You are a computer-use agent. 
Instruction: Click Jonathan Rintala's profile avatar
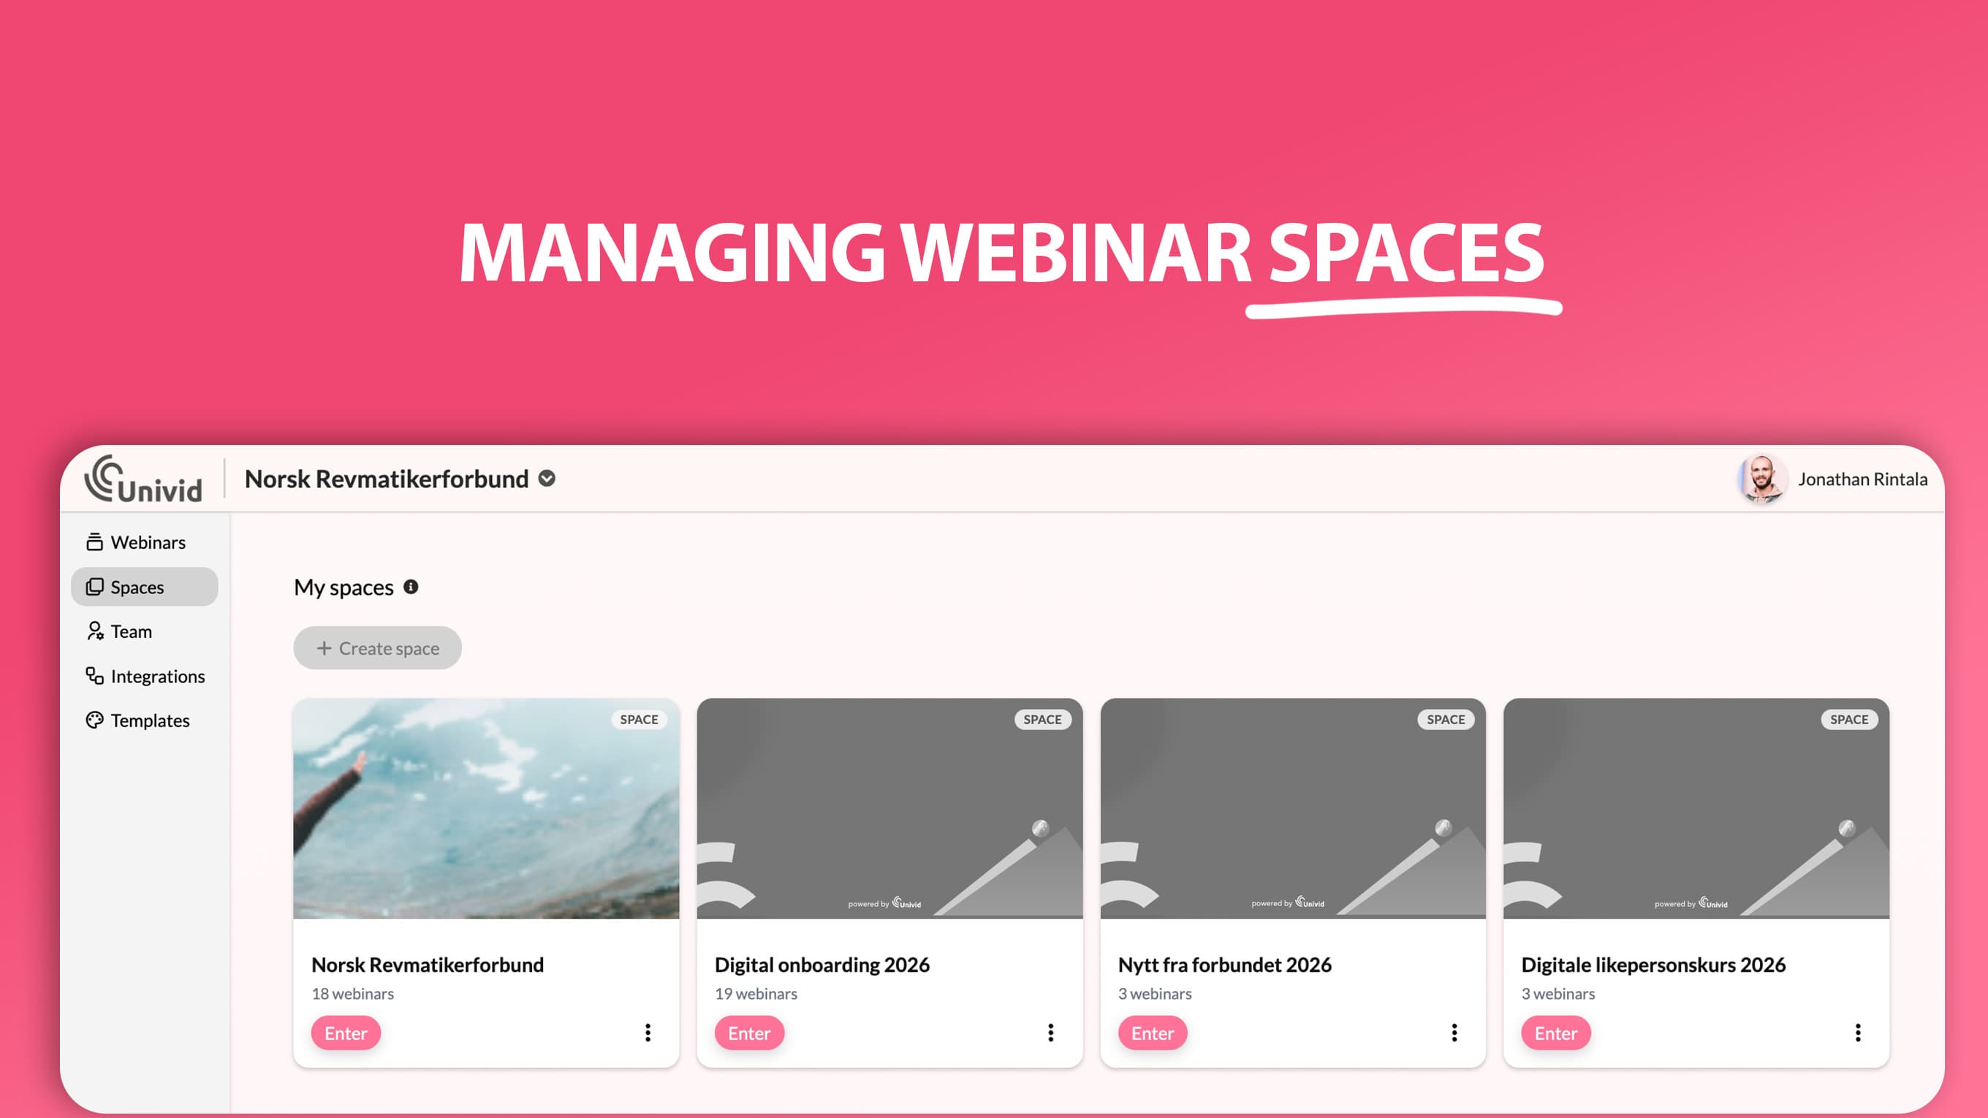1764,479
